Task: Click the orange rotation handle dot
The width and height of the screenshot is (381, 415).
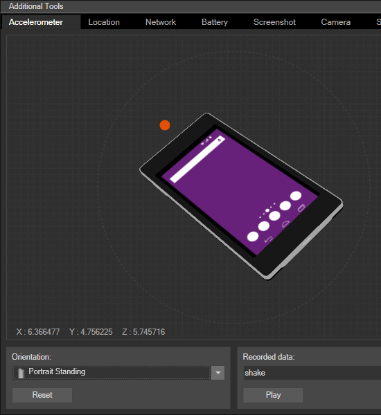Action: point(165,125)
